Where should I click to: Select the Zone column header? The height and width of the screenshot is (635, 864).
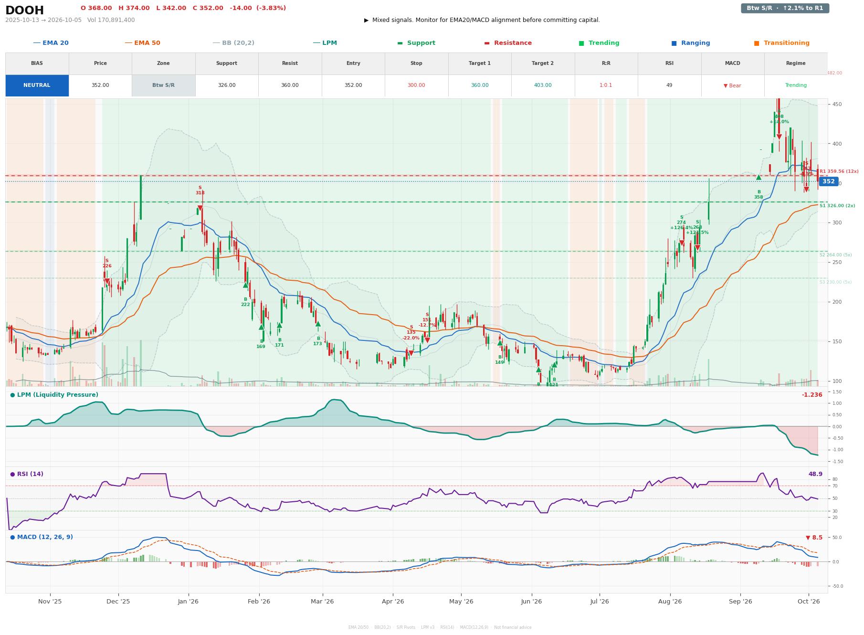coord(163,63)
